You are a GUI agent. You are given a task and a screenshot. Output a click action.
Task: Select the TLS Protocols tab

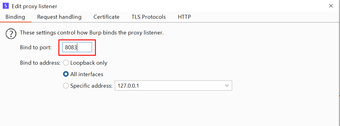coord(149,17)
